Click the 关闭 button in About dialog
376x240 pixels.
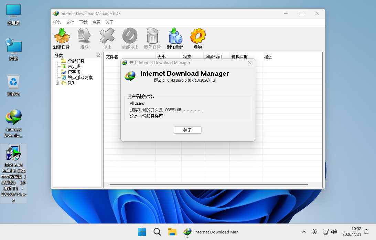(x=187, y=130)
